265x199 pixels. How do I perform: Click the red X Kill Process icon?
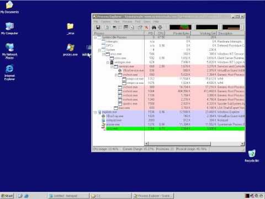tap(146, 28)
